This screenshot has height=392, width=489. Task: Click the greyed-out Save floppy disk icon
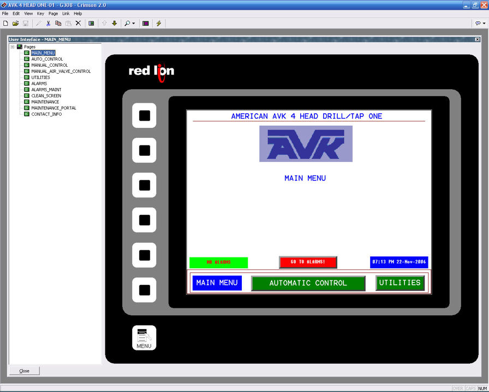point(26,24)
